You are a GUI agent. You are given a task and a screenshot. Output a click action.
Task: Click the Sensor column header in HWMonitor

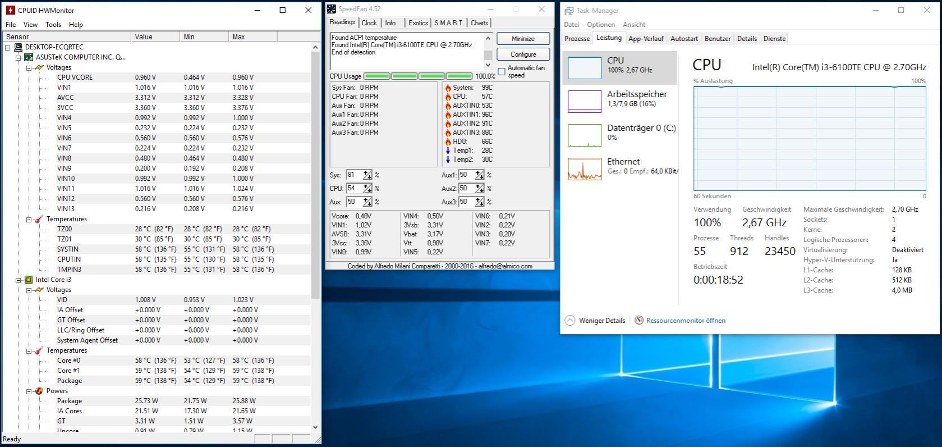click(x=67, y=37)
